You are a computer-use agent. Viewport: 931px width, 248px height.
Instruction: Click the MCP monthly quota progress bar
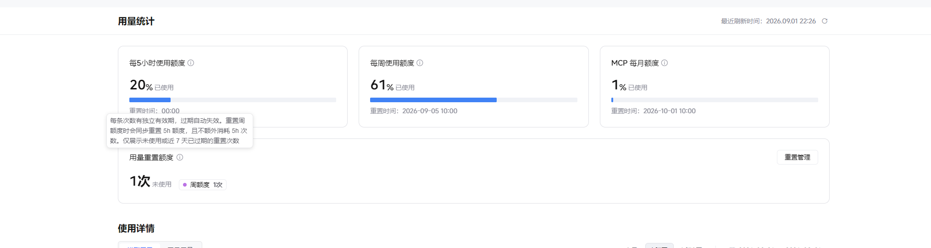[715, 100]
